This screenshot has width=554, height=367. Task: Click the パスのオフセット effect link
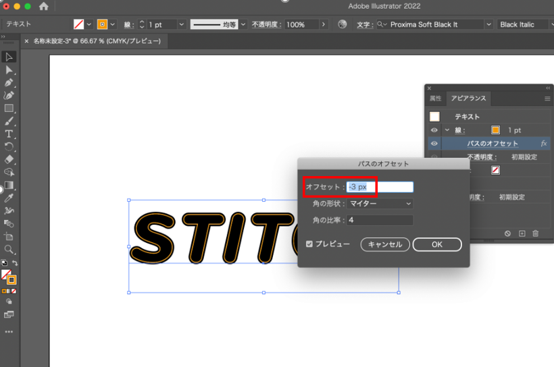click(493, 144)
